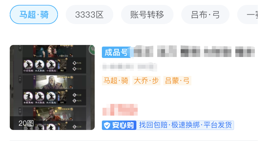Click the 列阵 formation diamond icon
Viewport: 276px width, 142px height.
point(75,63)
